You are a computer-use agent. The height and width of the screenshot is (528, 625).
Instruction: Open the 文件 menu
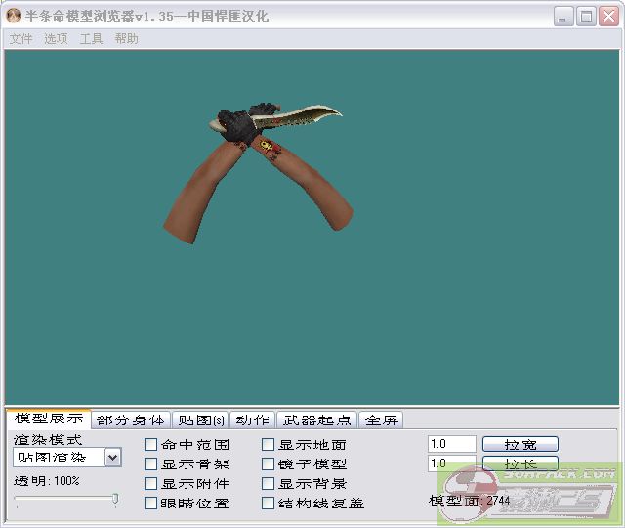click(x=21, y=39)
